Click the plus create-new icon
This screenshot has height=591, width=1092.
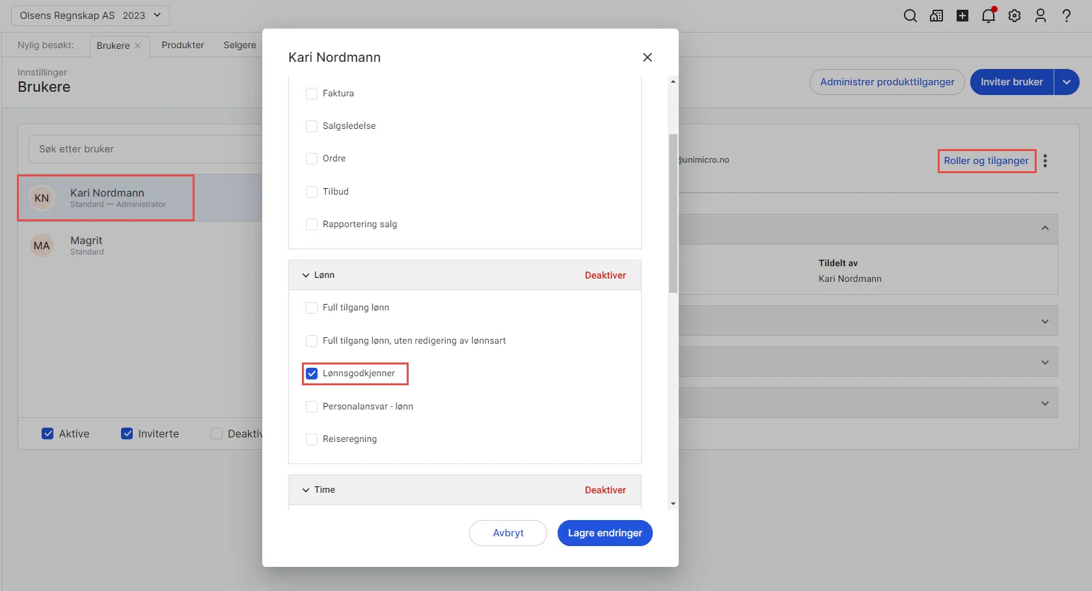coord(962,16)
